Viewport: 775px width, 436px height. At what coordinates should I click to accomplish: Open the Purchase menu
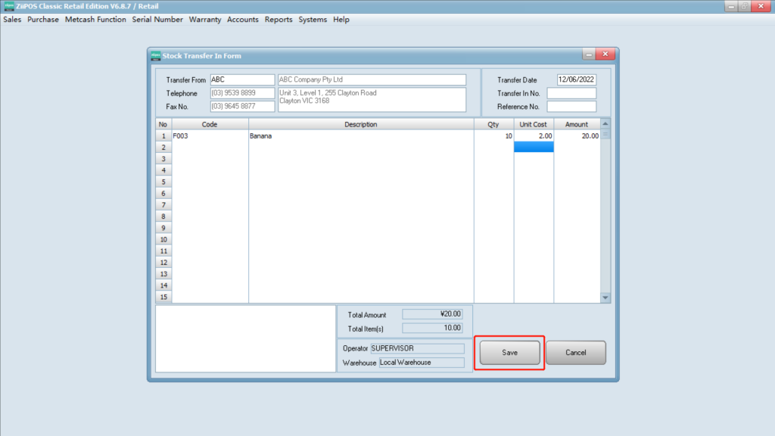tap(43, 20)
